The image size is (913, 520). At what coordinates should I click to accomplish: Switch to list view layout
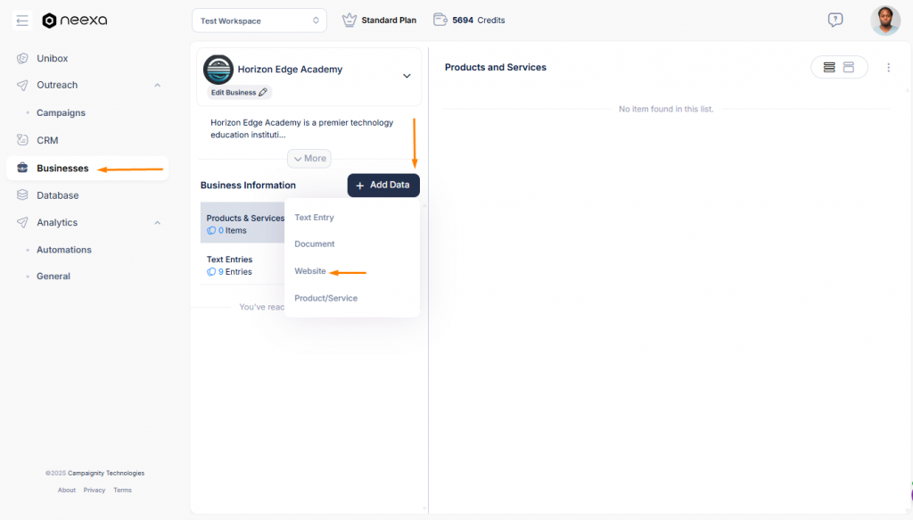pos(829,67)
